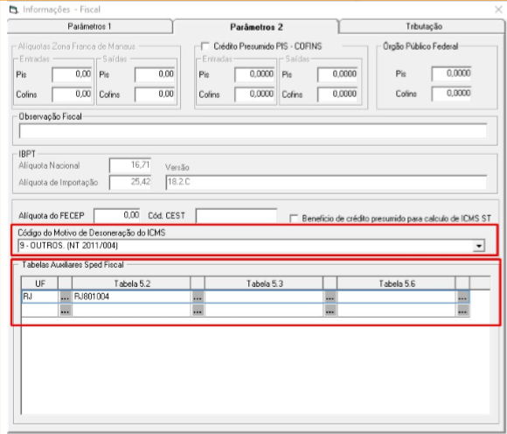This screenshot has width=507, height=434.
Task: Click the Observação Fiscal text field
Action: [x=253, y=131]
